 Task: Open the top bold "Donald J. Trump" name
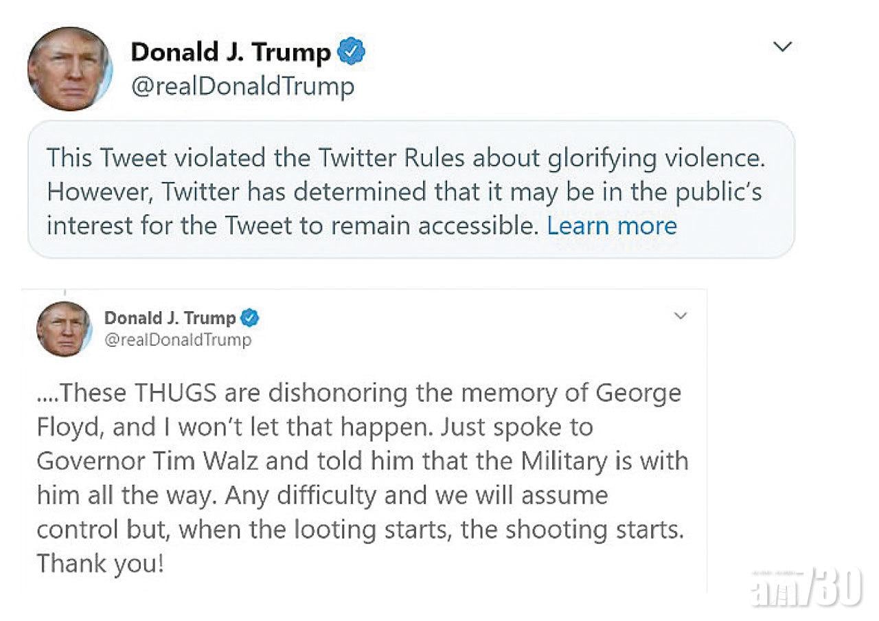(231, 52)
